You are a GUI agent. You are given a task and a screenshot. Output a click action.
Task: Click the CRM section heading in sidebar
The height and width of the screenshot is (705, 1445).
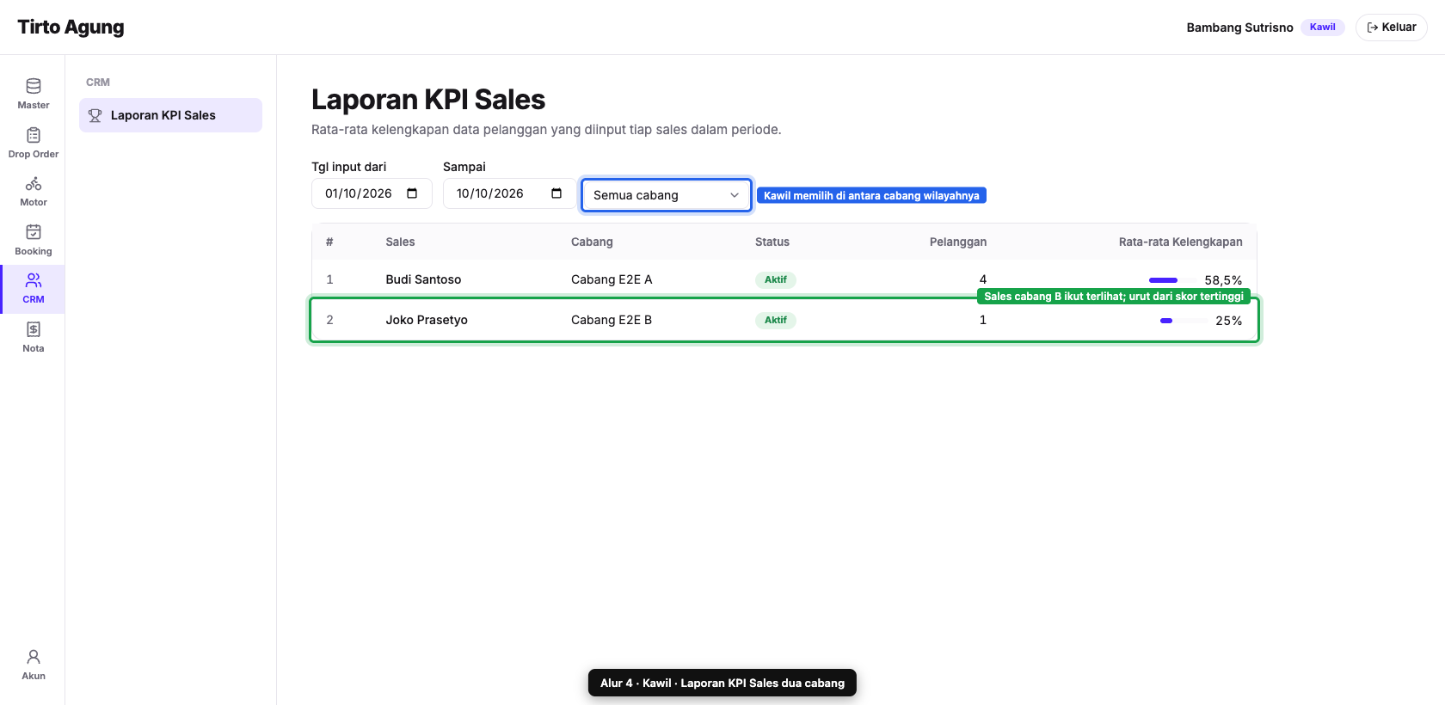tap(98, 83)
